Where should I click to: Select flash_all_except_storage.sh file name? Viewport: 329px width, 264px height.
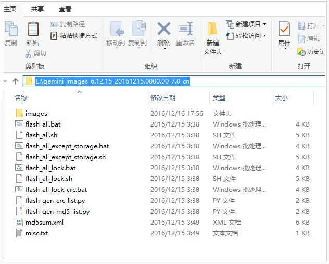66,157
